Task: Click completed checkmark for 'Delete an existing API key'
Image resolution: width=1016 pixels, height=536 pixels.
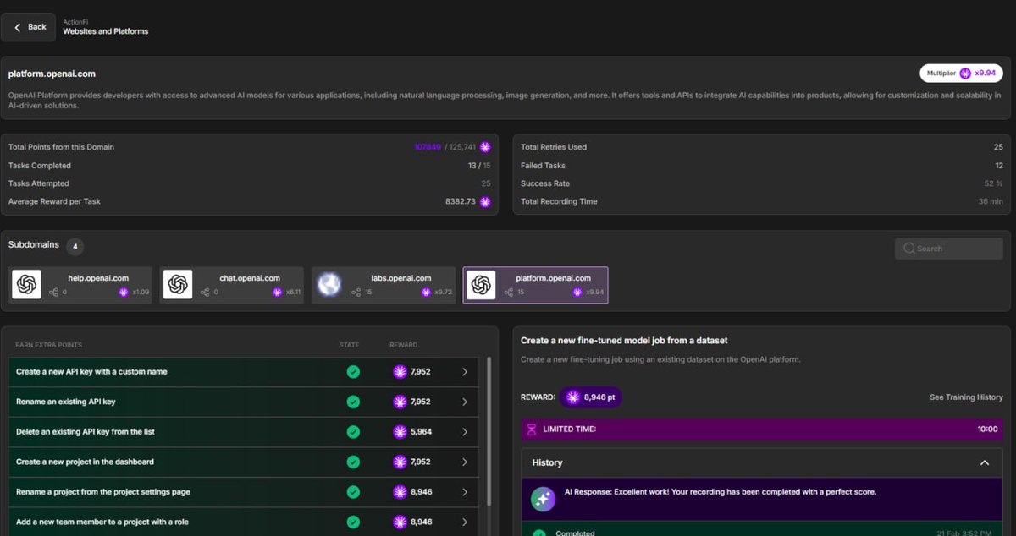Action: pos(353,432)
